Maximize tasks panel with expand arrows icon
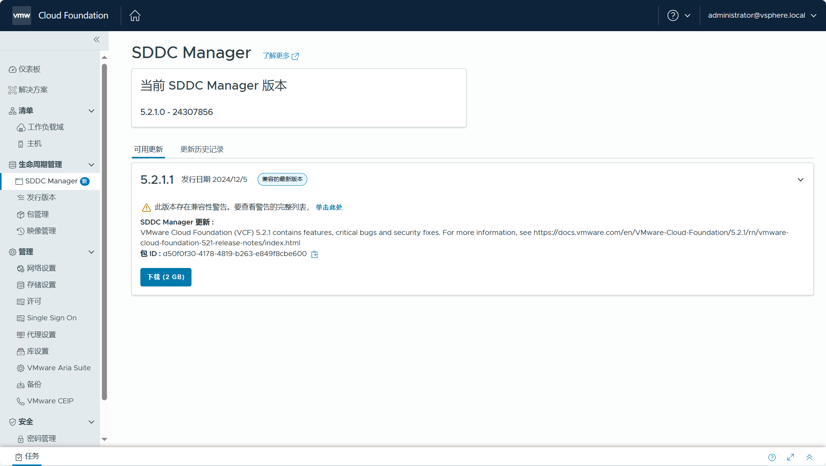Screen dimensions: 826x466 click(791, 457)
